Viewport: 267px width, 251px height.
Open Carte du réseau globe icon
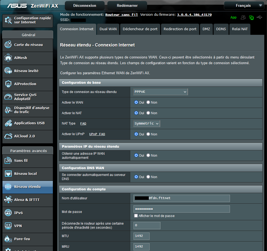(8, 45)
